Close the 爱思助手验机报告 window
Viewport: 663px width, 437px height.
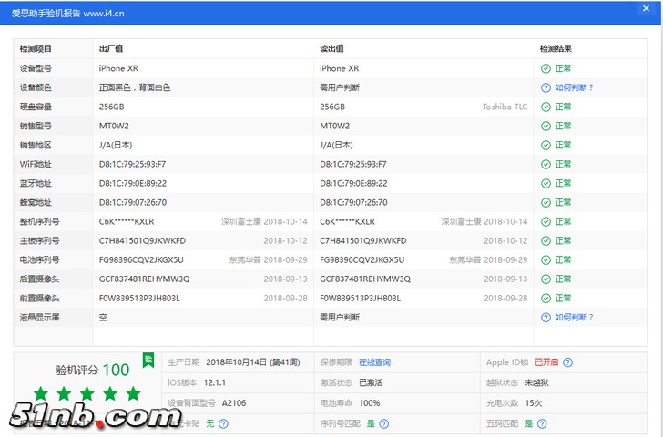click(648, 7)
